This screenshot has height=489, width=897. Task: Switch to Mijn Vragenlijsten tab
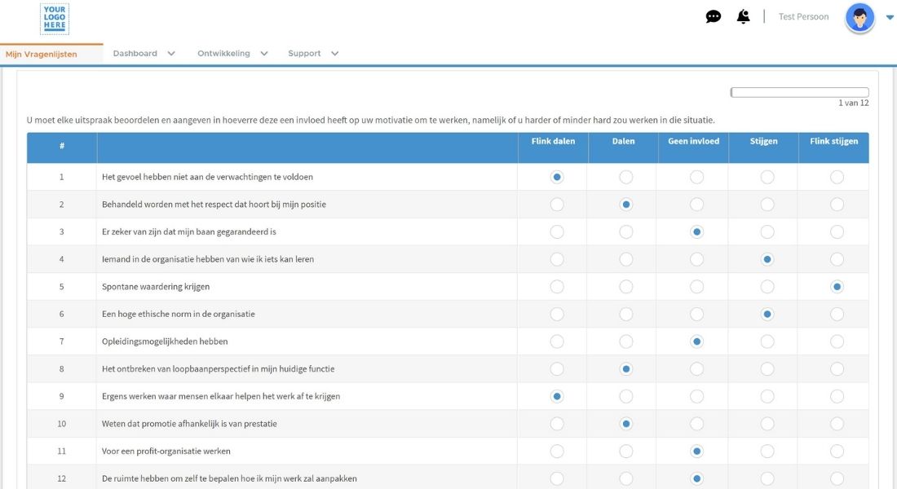(42, 54)
